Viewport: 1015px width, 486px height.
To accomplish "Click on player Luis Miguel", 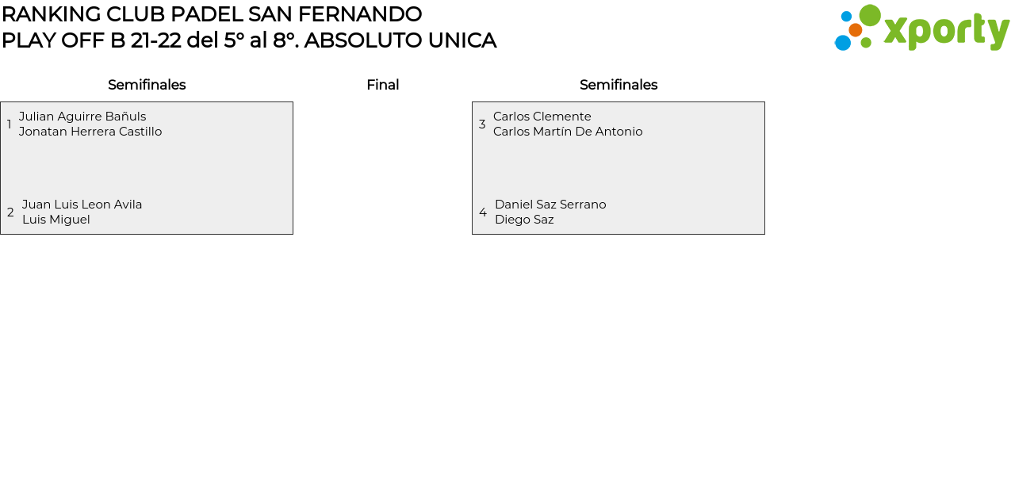I will coord(56,220).
